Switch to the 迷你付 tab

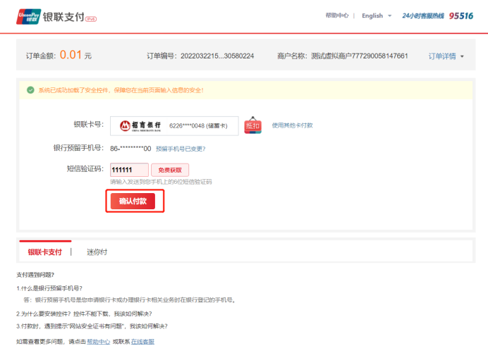point(97,252)
